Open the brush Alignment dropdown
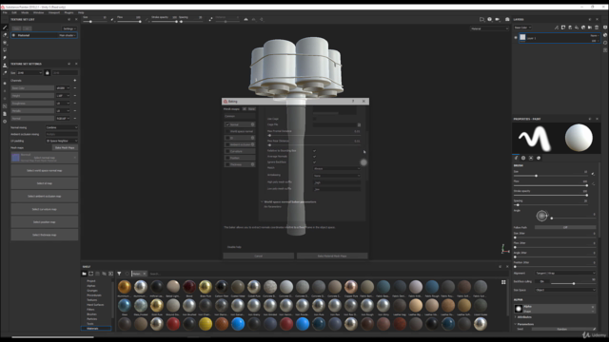This screenshot has width=609, height=342. 565,273
